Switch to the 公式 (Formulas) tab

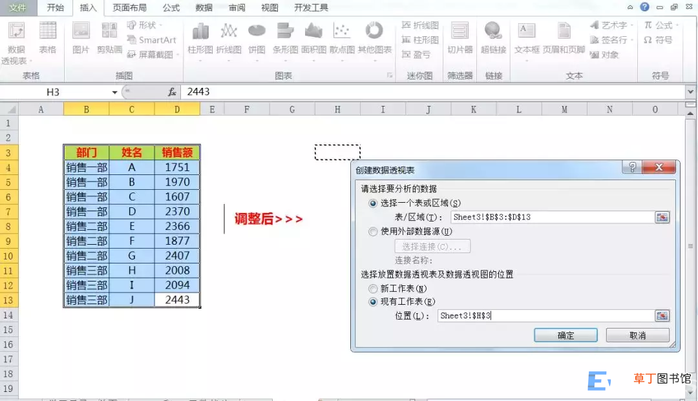(171, 8)
